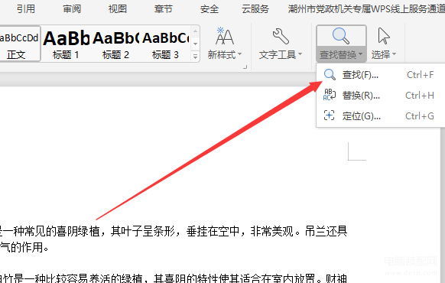Select the 章节 ribbon tab
Image resolution: width=445 pixels, height=283 pixels.
(164, 9)
